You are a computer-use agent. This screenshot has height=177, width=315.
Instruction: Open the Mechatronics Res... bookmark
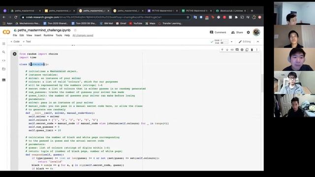[x=28, y=24]
